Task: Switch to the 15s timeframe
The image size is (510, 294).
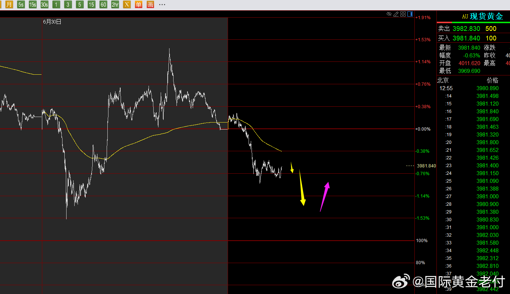Action: 33,4
